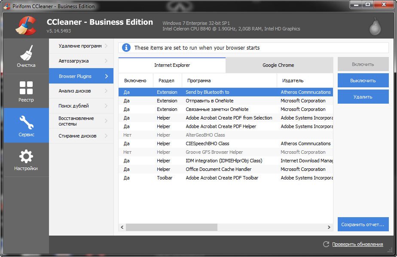Open the Очистка cleaner section broom icon

click(26, 53)
